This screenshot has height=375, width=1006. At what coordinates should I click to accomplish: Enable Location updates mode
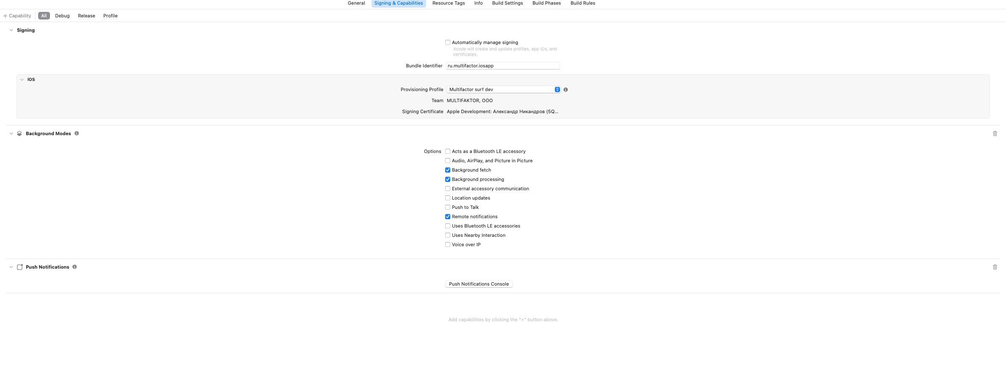448,198
